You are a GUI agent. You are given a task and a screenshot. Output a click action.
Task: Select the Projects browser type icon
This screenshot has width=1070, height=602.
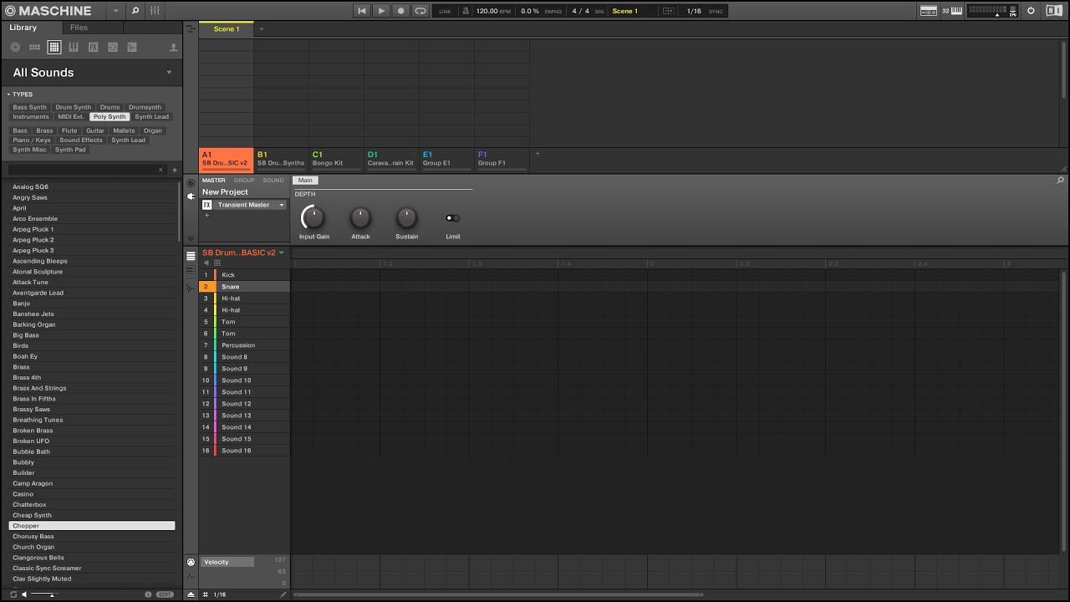[x=15, y=48]
